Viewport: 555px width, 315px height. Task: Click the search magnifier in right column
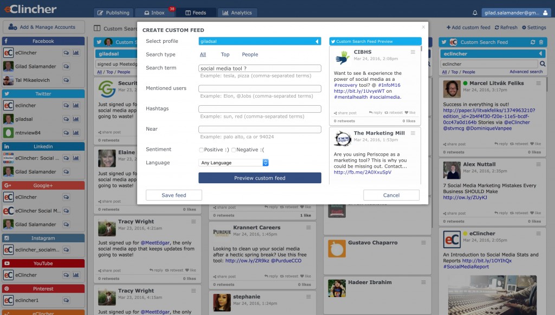pos(542,64)
